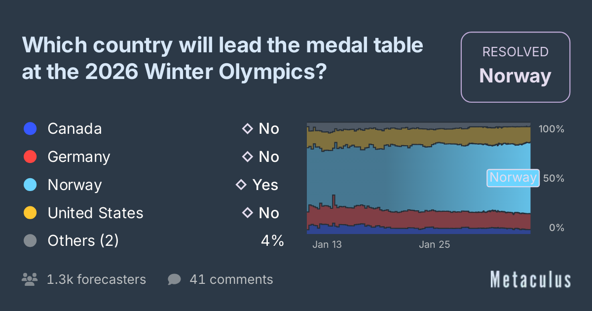Click the comments speech bubble icon

174,279
